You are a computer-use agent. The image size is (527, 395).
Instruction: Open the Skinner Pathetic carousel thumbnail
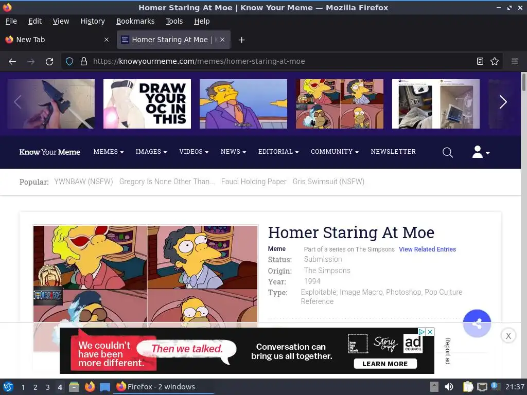tap(243, 104)
